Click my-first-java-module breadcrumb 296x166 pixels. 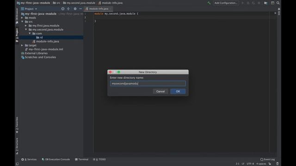(33, 3)
